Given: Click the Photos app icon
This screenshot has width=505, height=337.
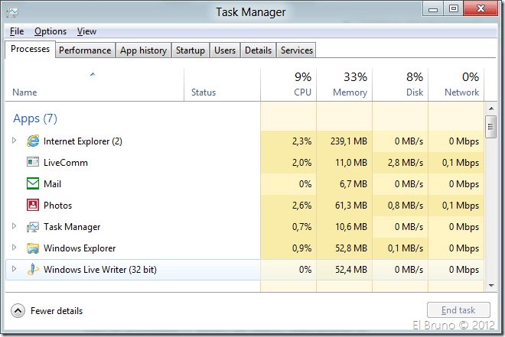Looking at the screenshot, I should coord(33,206).
